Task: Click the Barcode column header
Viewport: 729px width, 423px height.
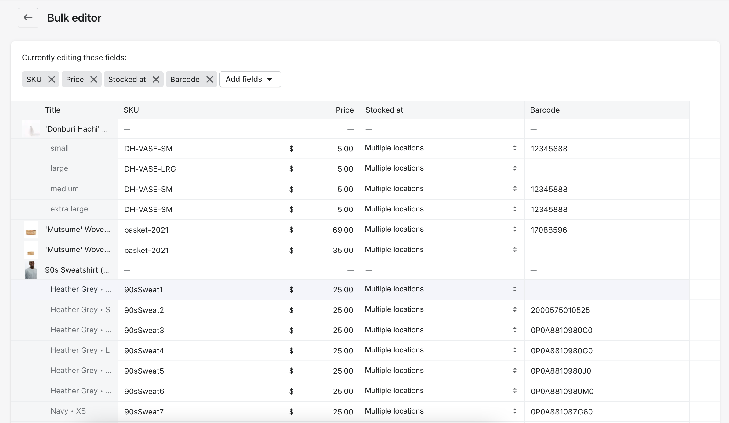Action: coord(545,110)
